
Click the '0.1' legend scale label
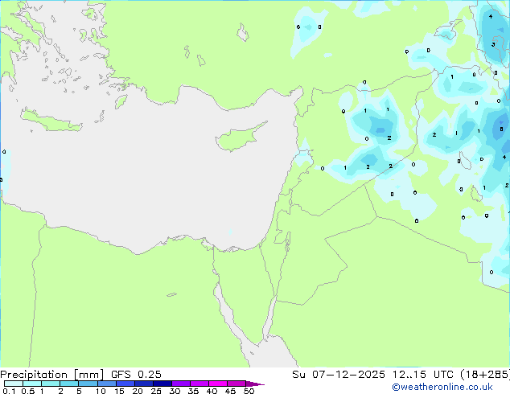(9, 391)
